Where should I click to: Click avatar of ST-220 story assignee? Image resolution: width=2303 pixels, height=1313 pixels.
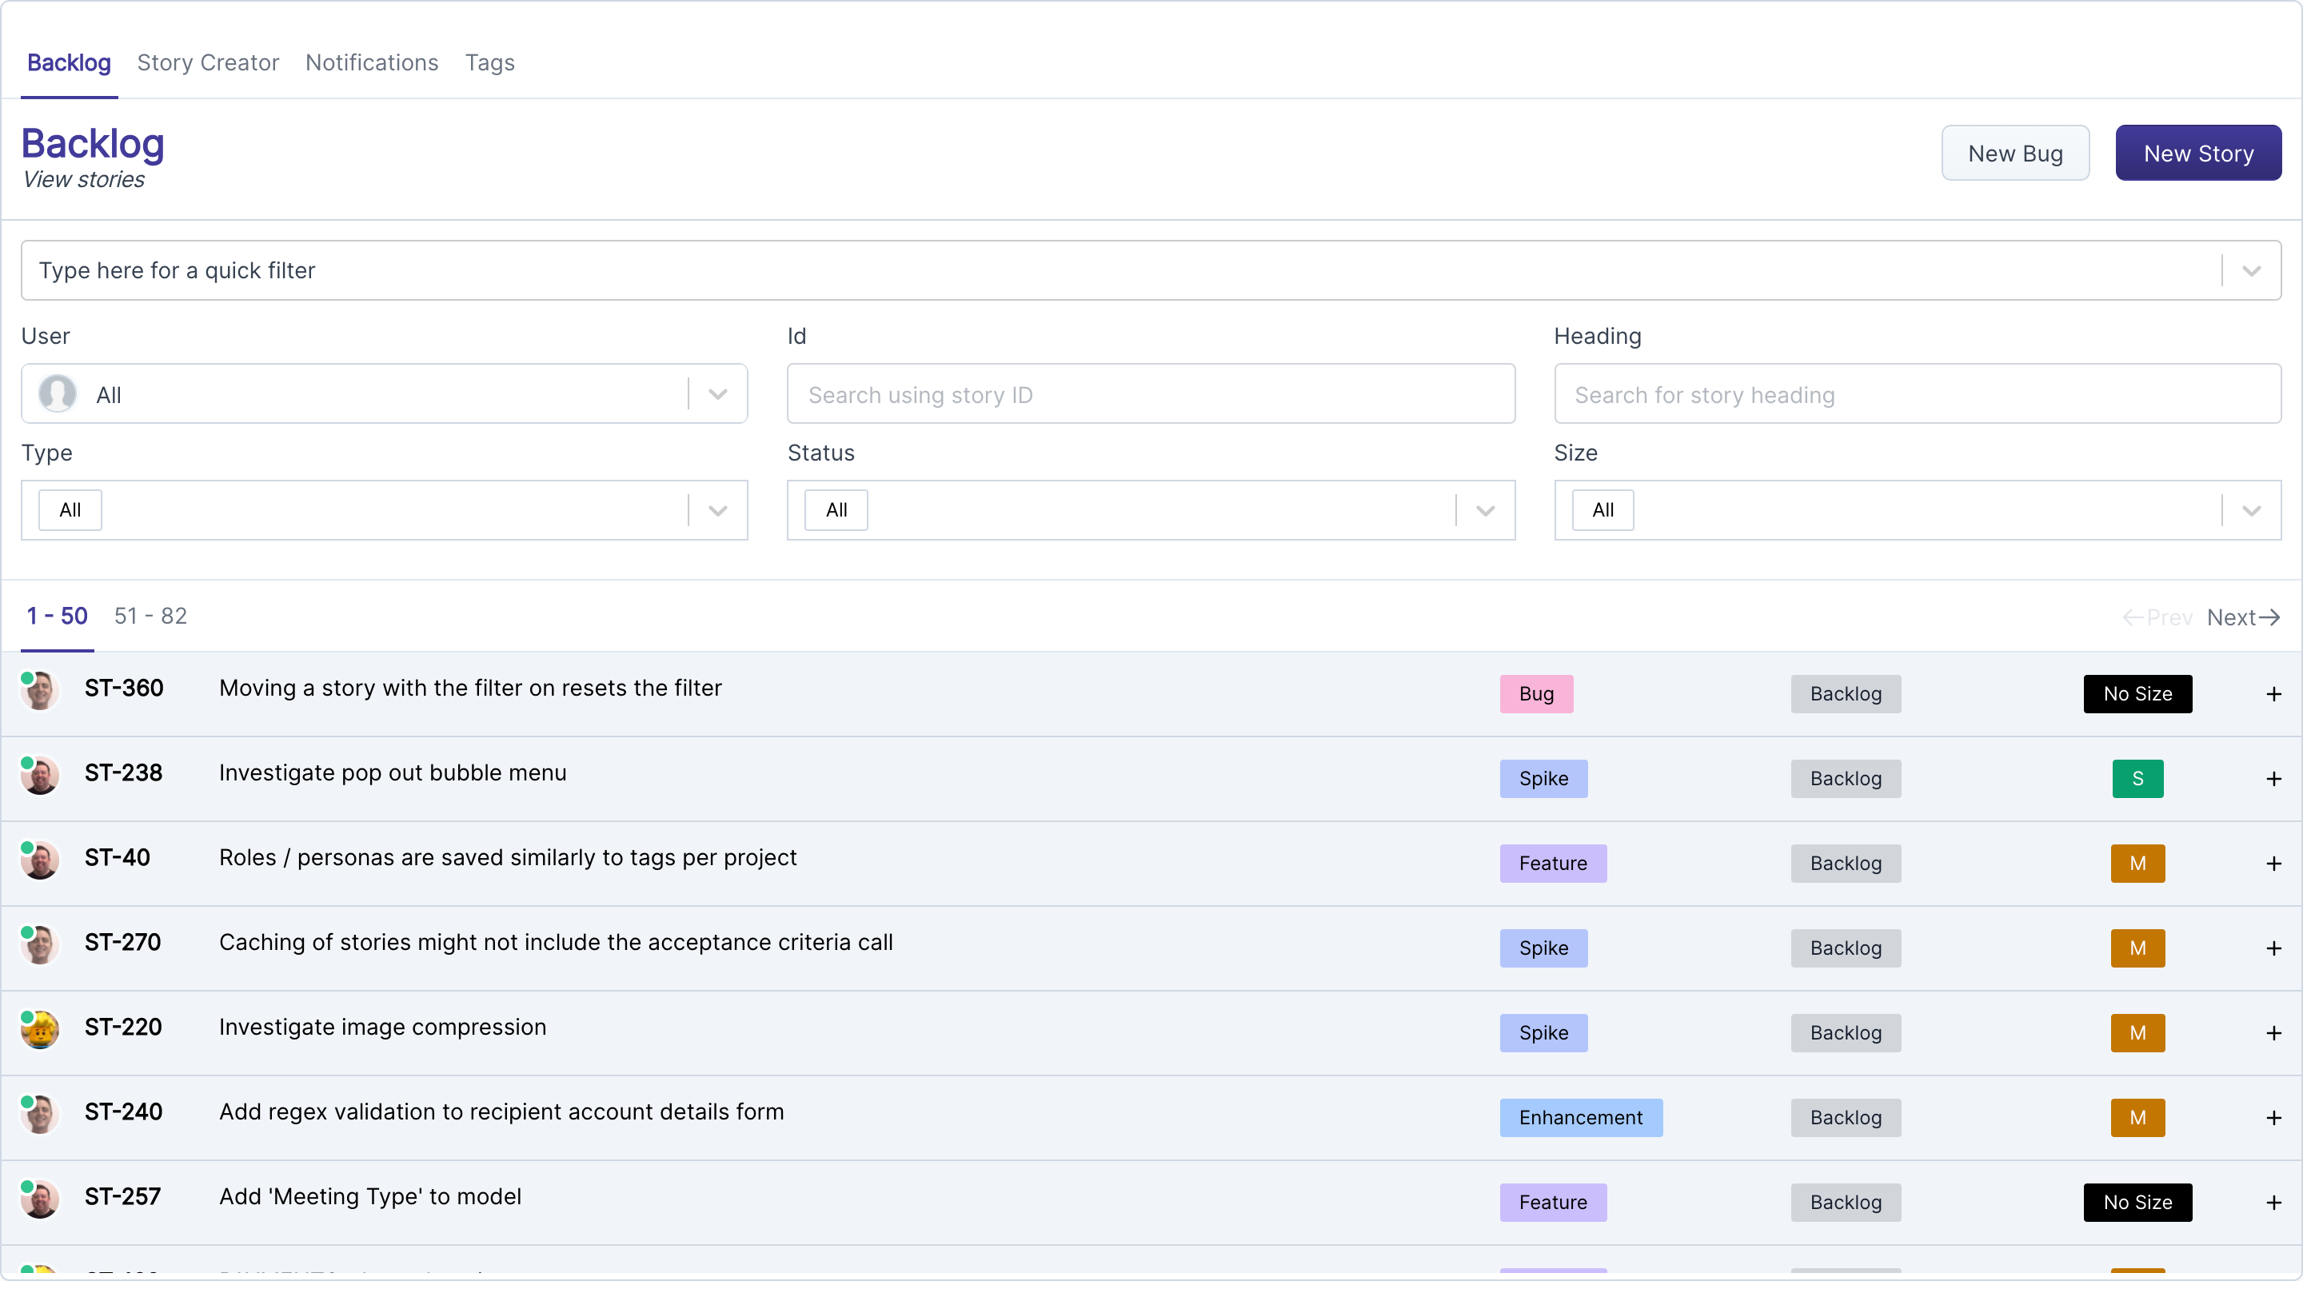[x=40, y=1029]
